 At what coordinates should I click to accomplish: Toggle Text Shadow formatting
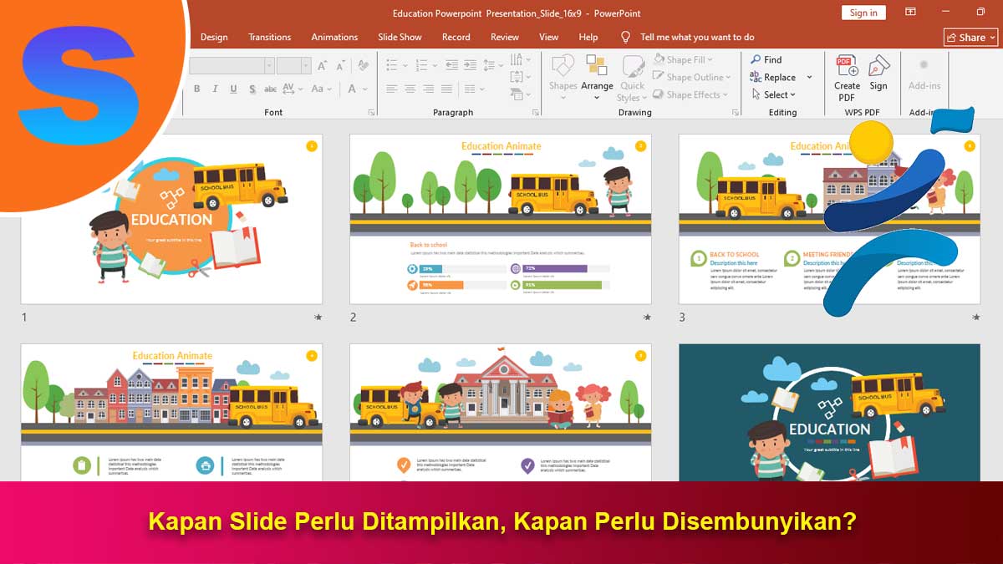[252, 89]
